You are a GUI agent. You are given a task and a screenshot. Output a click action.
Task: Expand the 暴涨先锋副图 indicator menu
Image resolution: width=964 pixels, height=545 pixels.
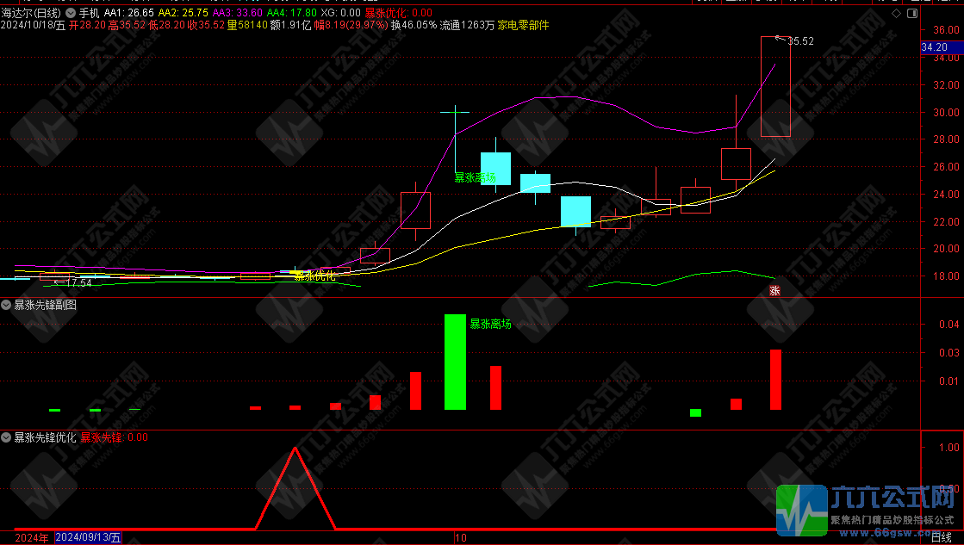coord(7,305)
